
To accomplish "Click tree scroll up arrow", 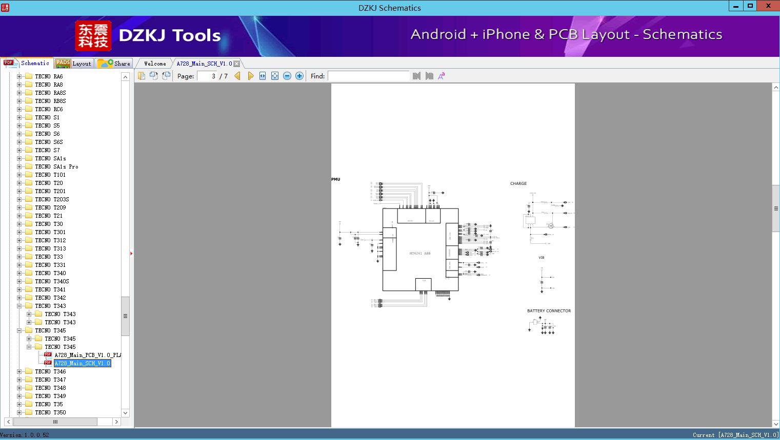I will point(125,77).
